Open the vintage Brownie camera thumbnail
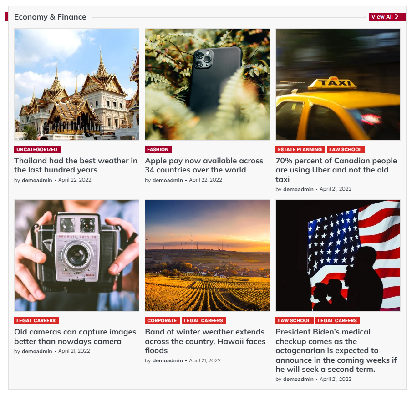This screenshot has width=412, height=395. coord(76,256)
